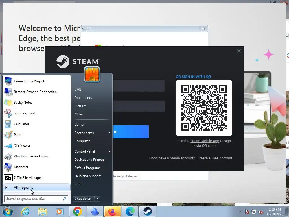The width and height of the screenshot is (289, 217).
Task: Close the Steam login window
Action: (x=239, y=51)
